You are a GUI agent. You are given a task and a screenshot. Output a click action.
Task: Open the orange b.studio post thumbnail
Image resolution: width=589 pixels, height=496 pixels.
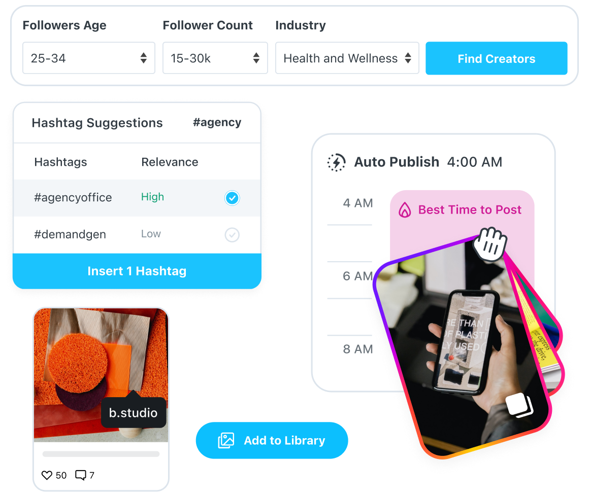tap(101, 375)
